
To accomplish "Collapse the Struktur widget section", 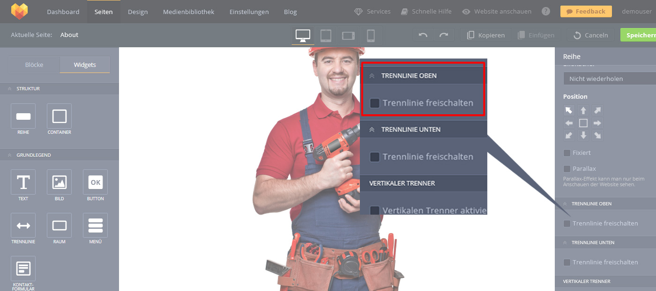I will point(9,88).
